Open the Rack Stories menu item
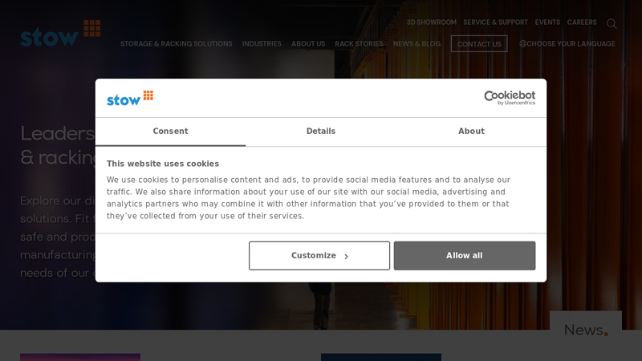642x361 pixels. tap(359, 44)
